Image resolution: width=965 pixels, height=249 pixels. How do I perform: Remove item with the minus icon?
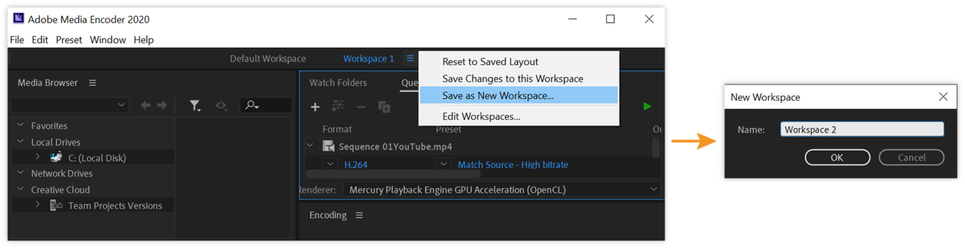(361, 107)
